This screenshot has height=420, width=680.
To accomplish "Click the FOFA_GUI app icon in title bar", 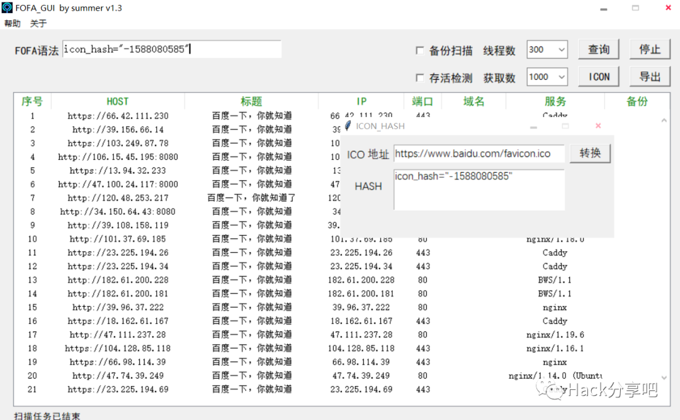I will pyautogui.click(x=7, y=8).
